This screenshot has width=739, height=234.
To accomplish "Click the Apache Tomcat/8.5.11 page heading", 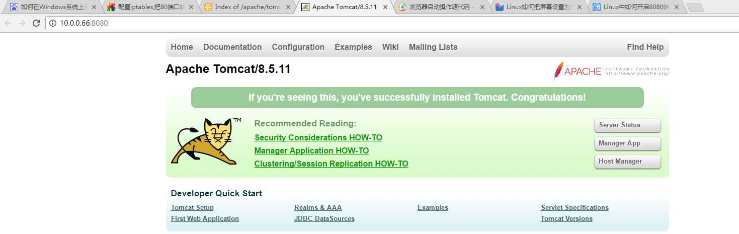I will click(x=228, y=69).
